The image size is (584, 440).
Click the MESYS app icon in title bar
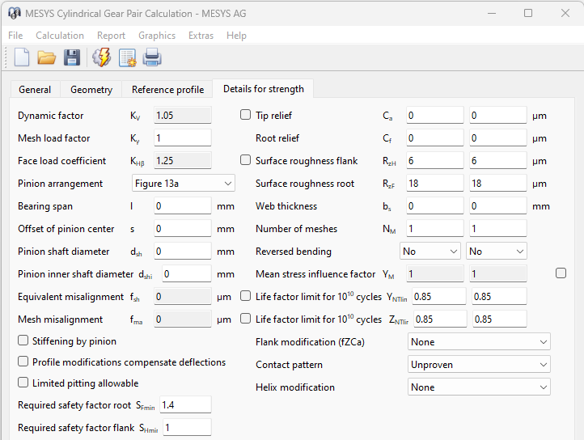[14, 13]
